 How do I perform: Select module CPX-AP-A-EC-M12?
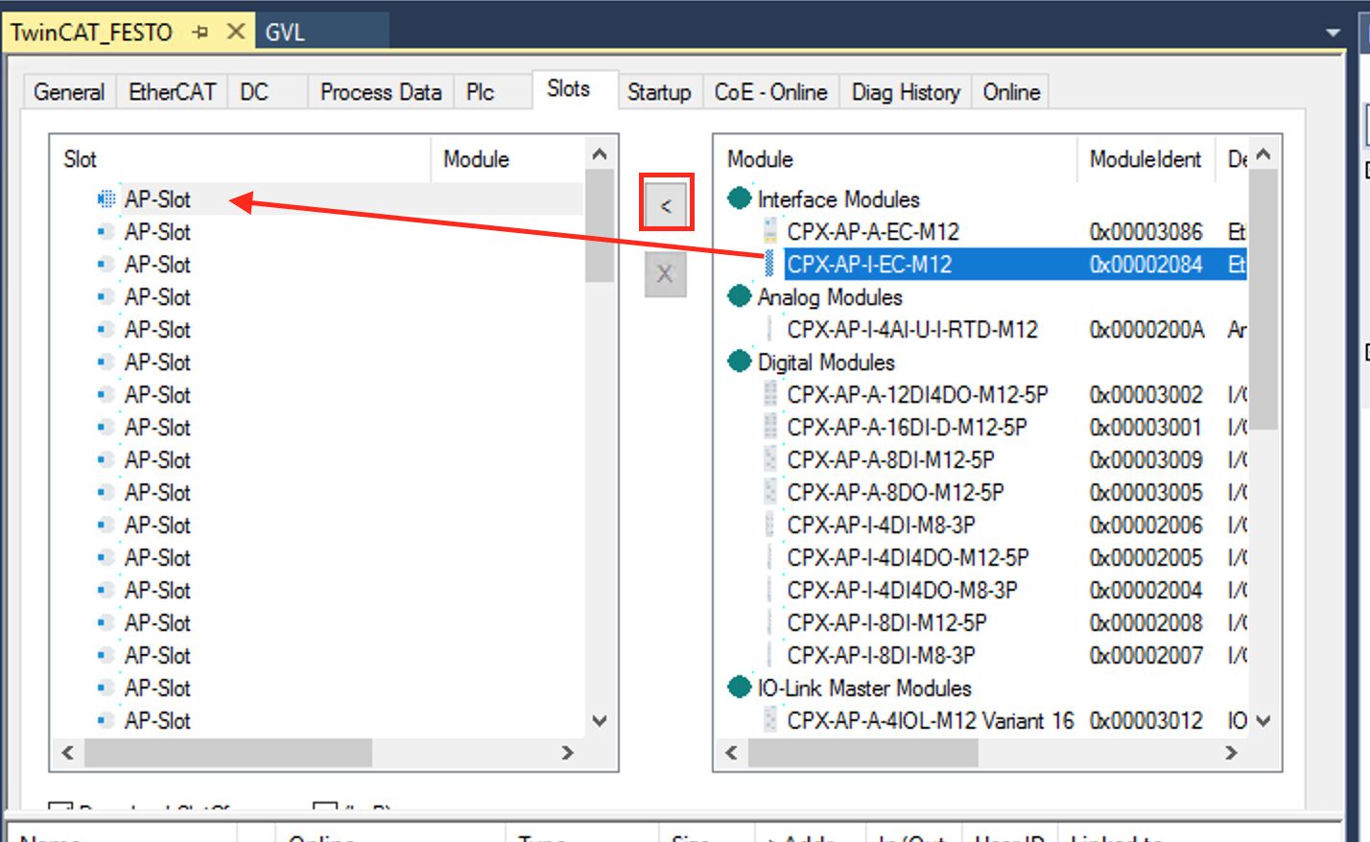coord(873,232)
